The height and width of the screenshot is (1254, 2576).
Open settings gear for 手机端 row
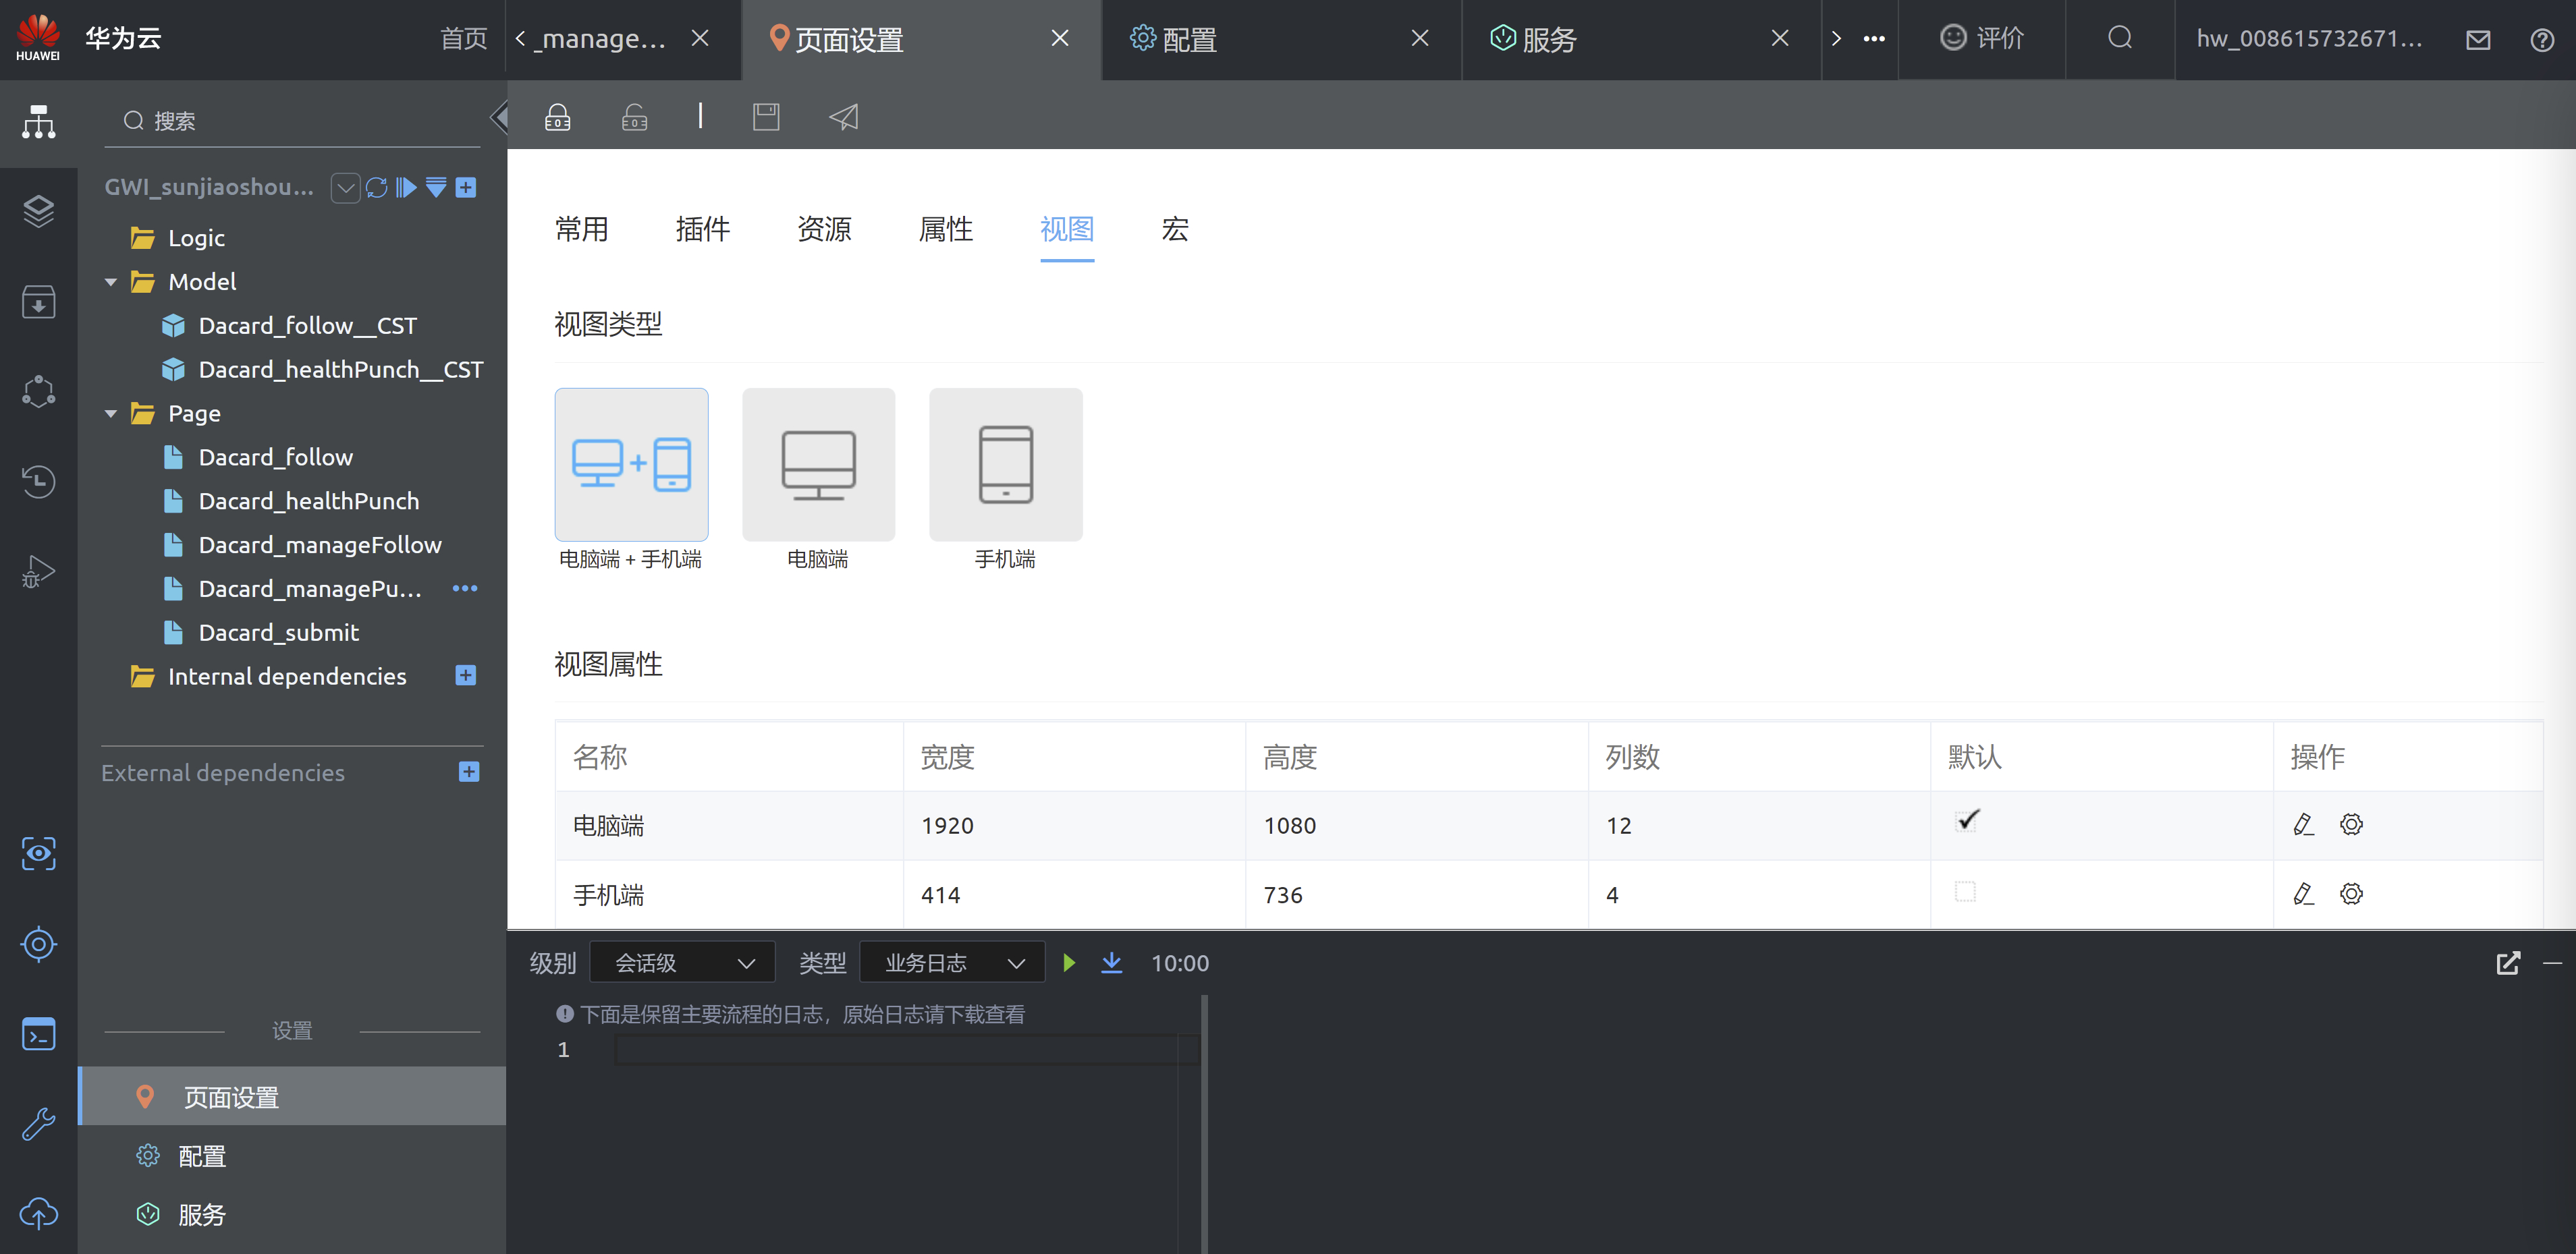point(2351,893)
